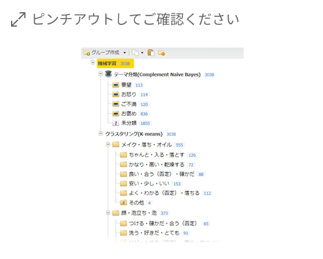Click the 良い・合う(否定)・確かだ folder icon
The height and width of the screenshot is (259, 323).
[x=123, y=174]
